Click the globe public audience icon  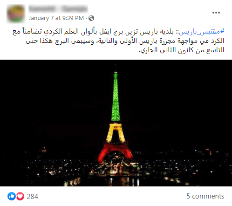[91, 18]
